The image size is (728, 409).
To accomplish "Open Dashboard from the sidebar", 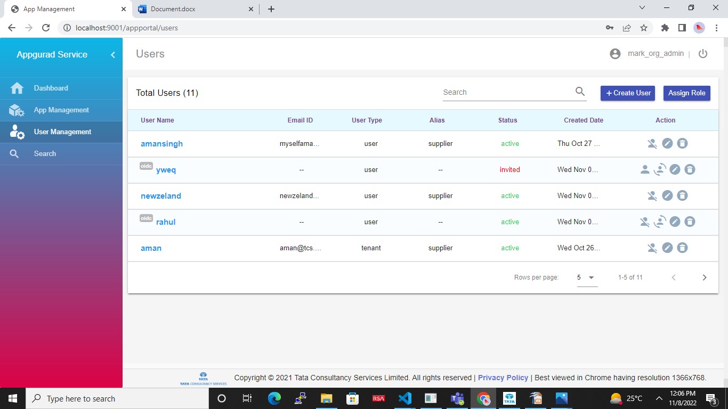I will pos(61,88).
